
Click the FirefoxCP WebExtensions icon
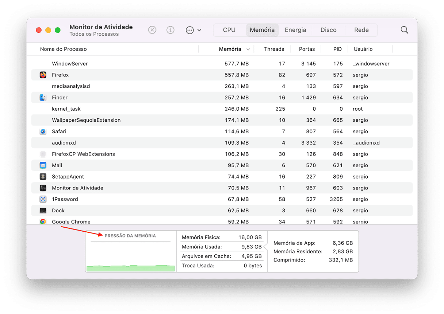coord(43,154)
